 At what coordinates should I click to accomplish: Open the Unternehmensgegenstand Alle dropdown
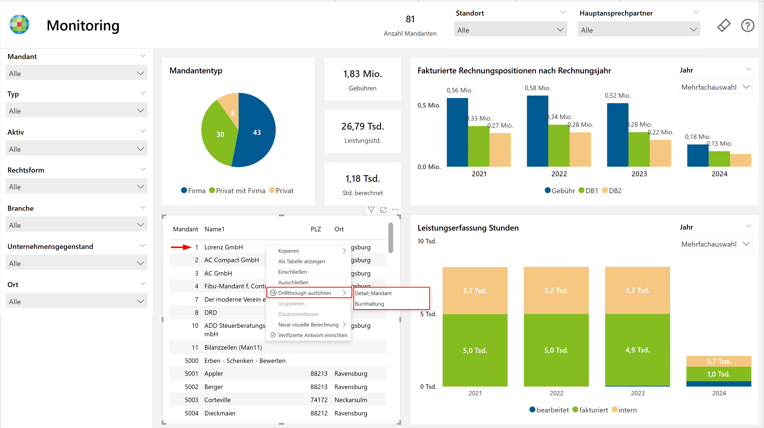point(76,262)
